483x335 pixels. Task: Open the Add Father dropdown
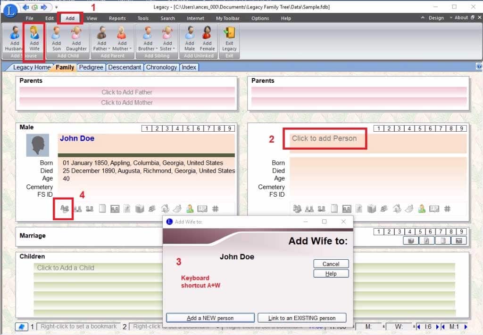click(x=109, y=48)
